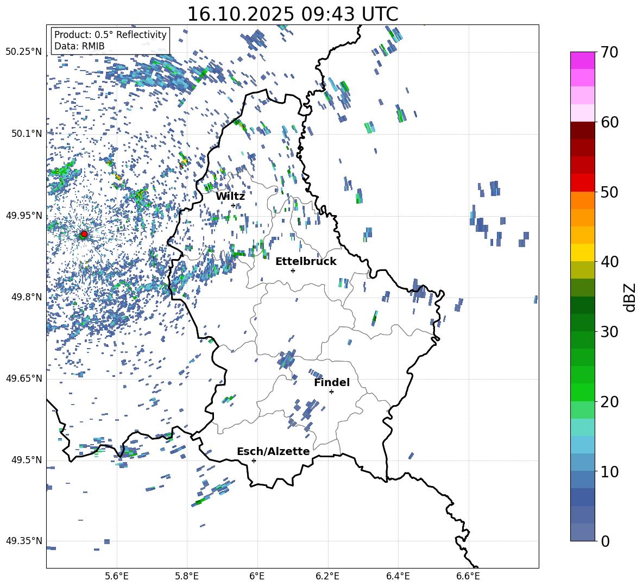
Task: Click the cross marker below Wiltz
Action: (x=234, y=205)
